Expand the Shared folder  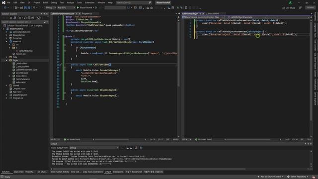[6, 86]
